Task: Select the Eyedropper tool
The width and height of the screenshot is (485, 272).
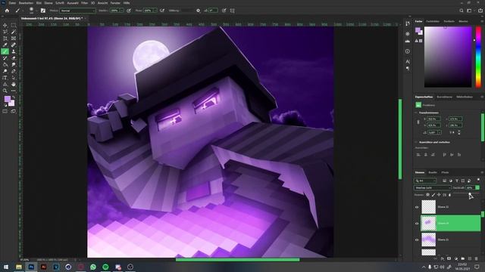Action: [5, 45]
